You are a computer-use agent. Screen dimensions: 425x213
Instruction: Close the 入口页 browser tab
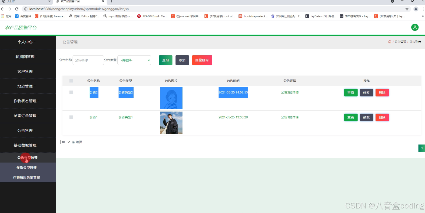coord(50,1)
